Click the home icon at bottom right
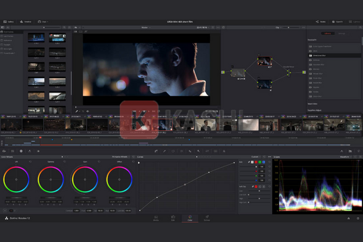Viewport: 363px width, 242px height. (x=348, y=218)
